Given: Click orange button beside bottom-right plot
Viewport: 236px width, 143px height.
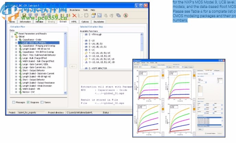Looking at the screenshot, I should (x=194, y=109).
